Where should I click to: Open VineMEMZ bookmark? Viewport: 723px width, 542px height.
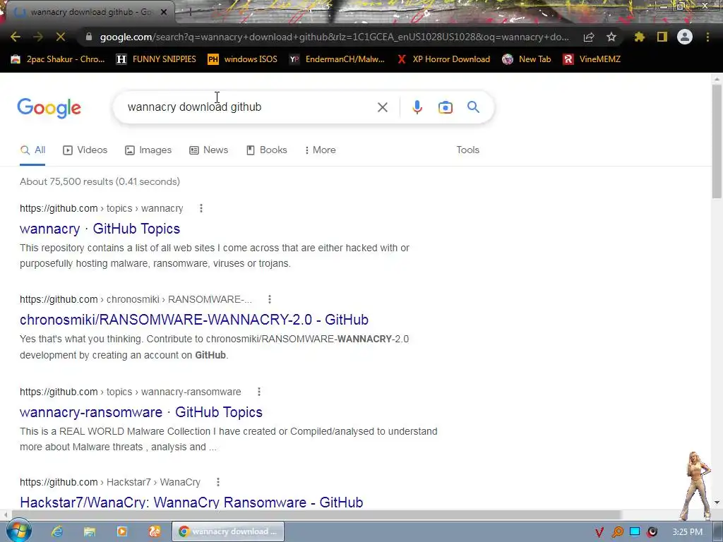[592, 59]
